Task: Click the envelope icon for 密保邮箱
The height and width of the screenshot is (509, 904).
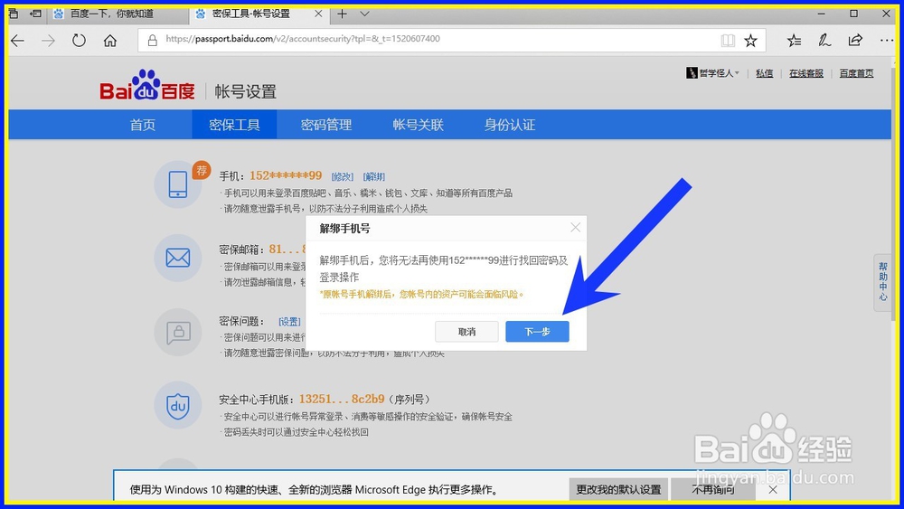Action: click(x=177, y=258)
